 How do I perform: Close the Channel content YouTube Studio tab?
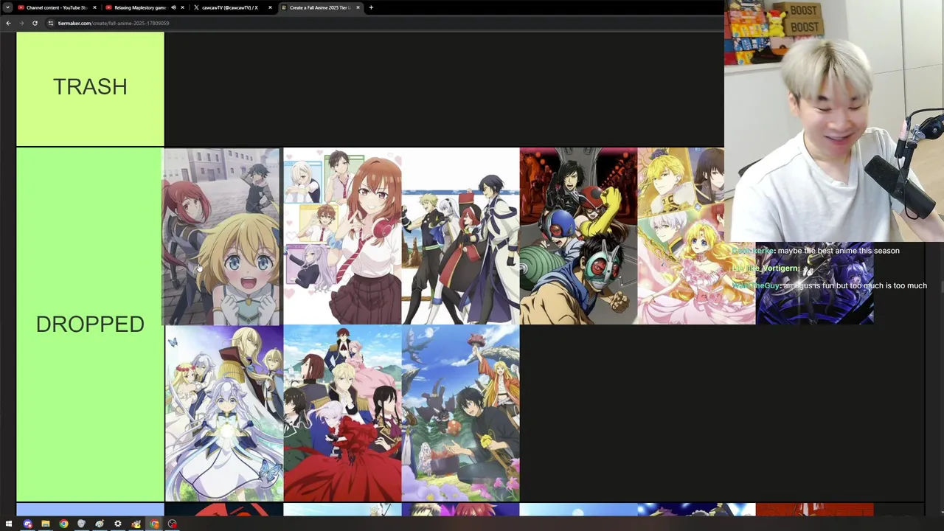(94, 7)
